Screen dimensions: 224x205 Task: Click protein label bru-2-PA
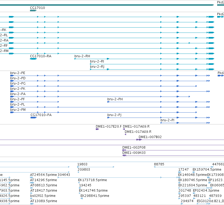[18, 94]
